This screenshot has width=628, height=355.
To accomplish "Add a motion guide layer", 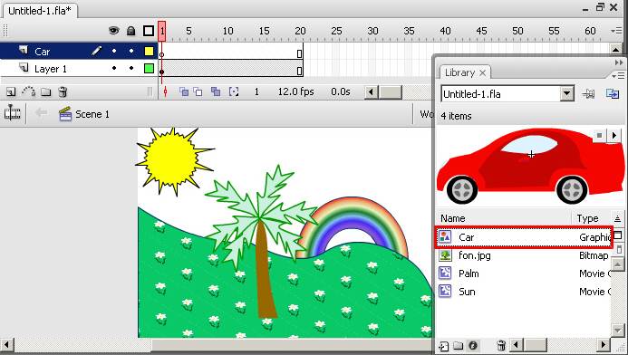I will (28, 92).
